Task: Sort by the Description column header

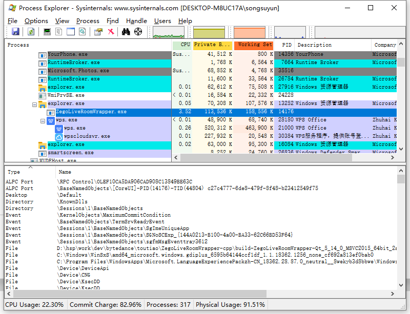Action: pos(333,45)
